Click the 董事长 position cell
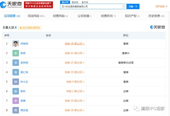This screenshot has height=116, width=170. pyautogui.click(x=126, y=53)
